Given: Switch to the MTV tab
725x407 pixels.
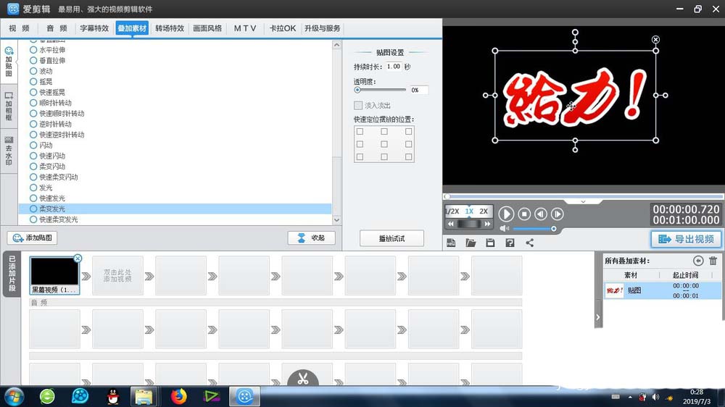Looking at the screenshot, I should (244, 28).
